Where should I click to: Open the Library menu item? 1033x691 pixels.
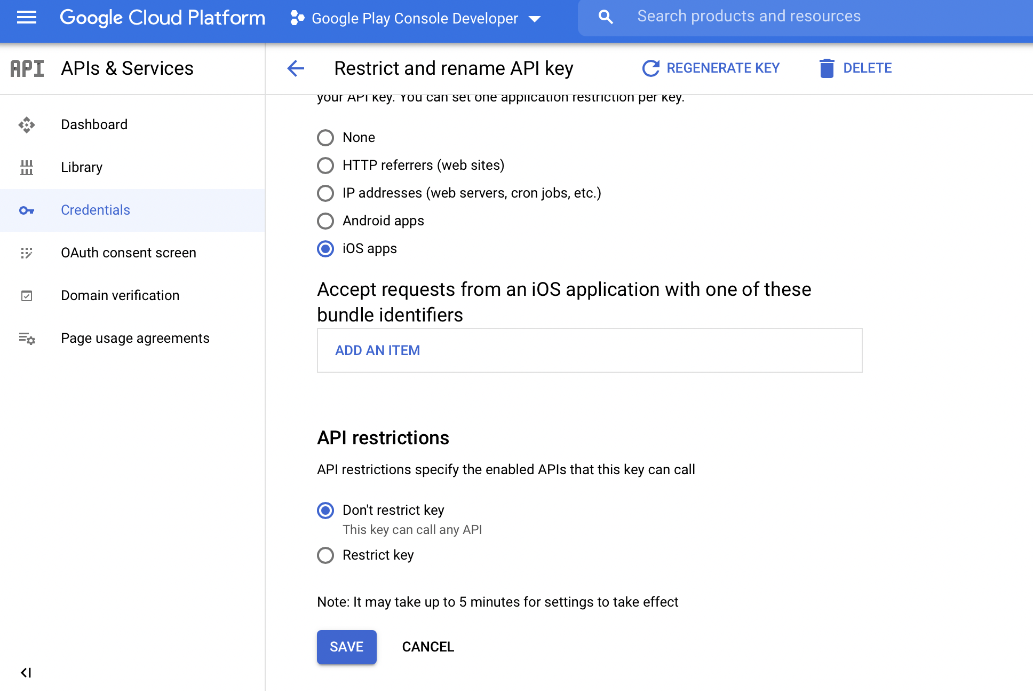tap(132, 167)
